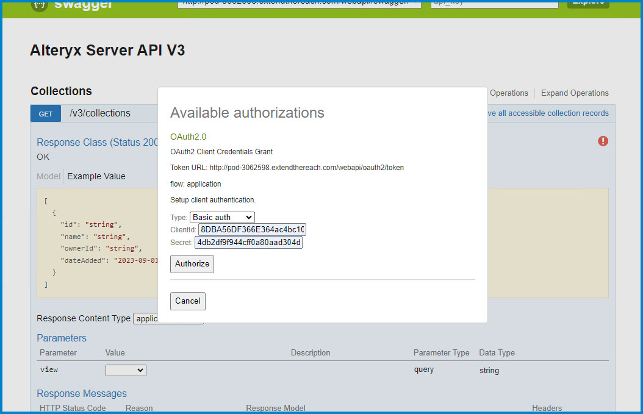
Task: Switch to the Example Value tab
Action: 96,176
